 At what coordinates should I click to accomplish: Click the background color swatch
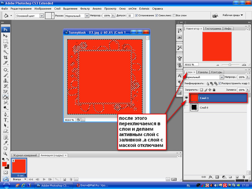click(8, 167)
